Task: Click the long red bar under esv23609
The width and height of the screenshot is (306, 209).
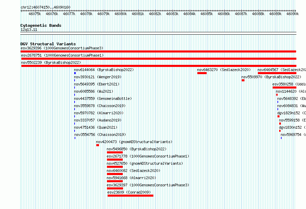Action: coord(130,196)
